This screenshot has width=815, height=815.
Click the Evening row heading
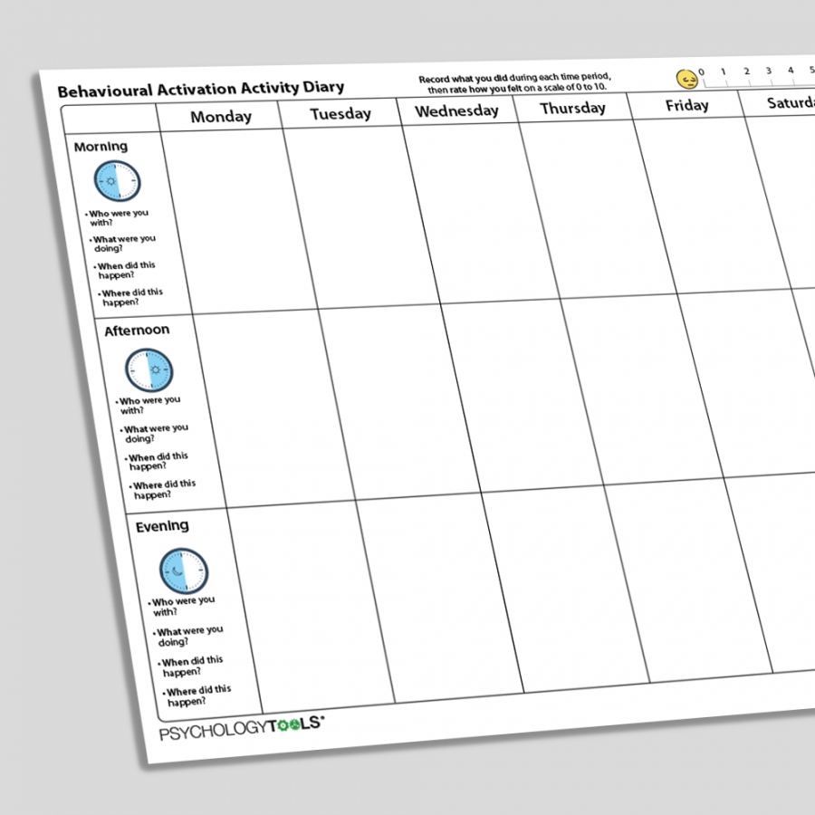(162, 526)
